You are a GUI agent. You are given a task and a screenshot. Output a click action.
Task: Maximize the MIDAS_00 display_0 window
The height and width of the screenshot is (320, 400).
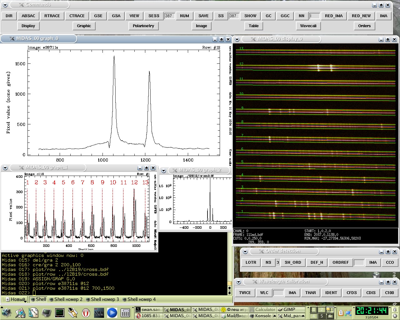[x=388, y=40]
